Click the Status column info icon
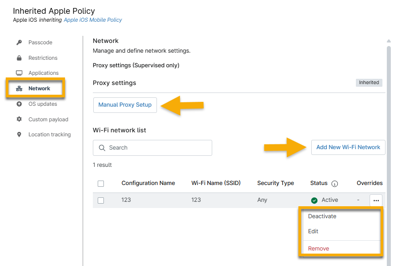The width and height of the screenshot is (397, 266). 335,184
